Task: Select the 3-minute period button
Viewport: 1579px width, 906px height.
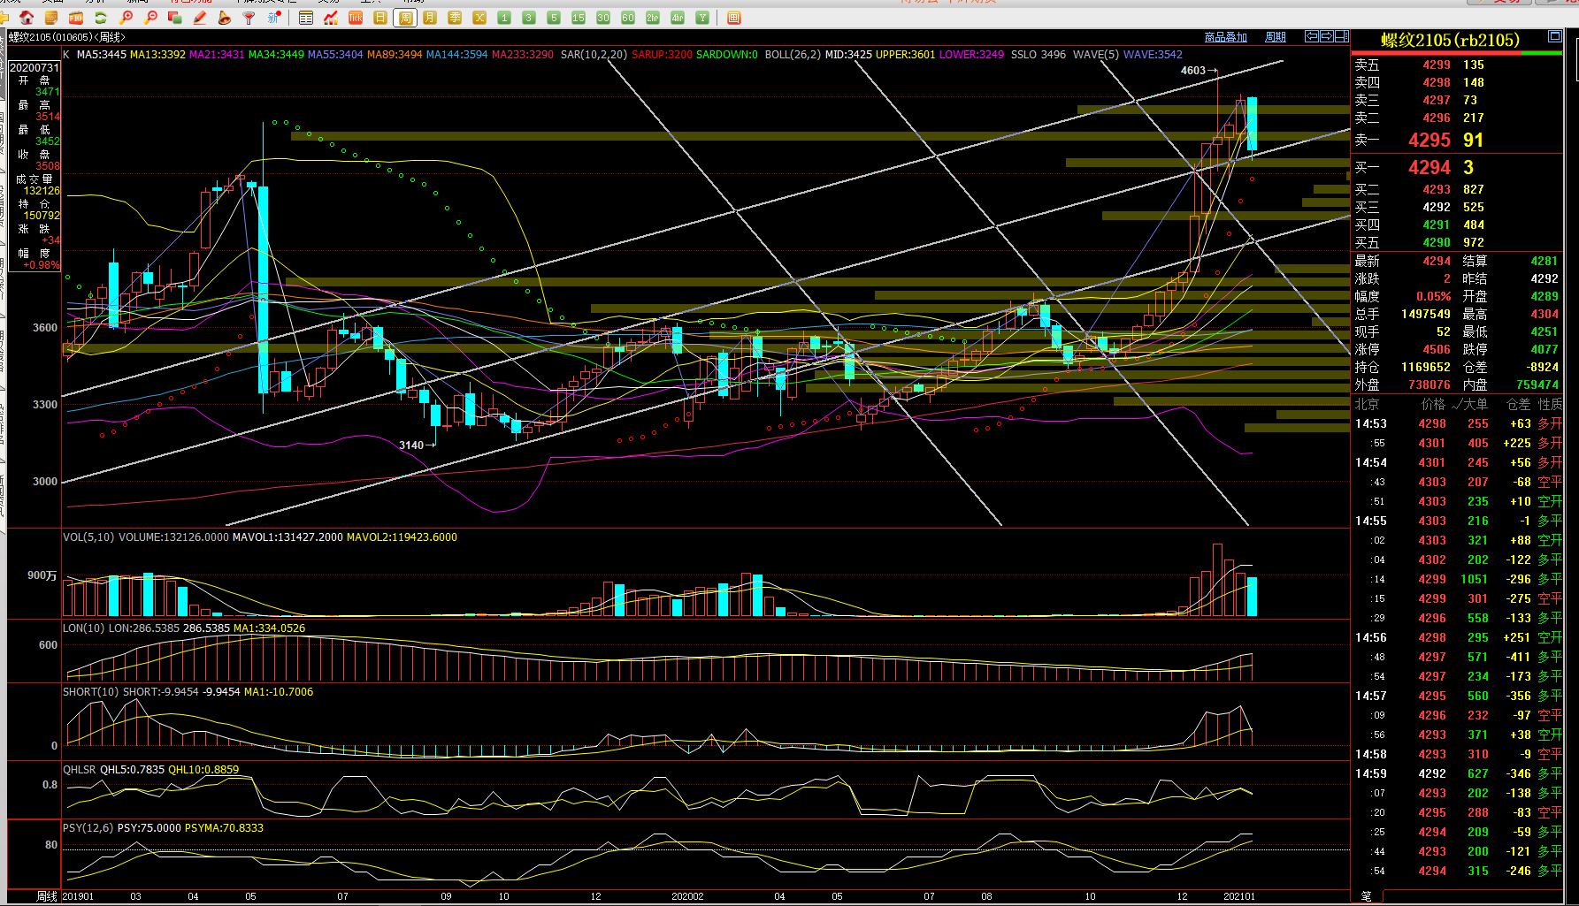Action: pyautogui.click(x=529, y=18)
